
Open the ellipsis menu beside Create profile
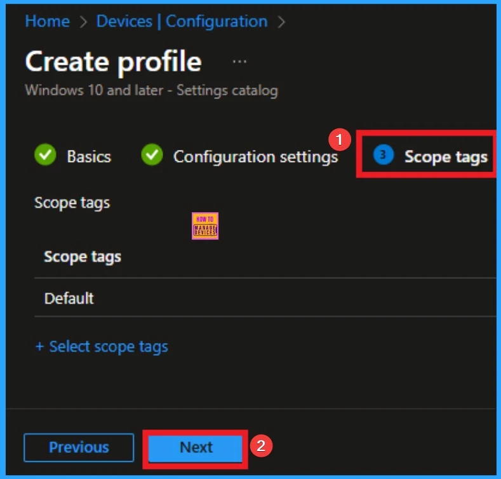click(239, 62)
